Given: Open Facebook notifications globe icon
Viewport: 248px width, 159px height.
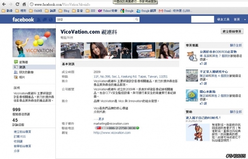Looking at the screenshot, I should click(51, 20).
